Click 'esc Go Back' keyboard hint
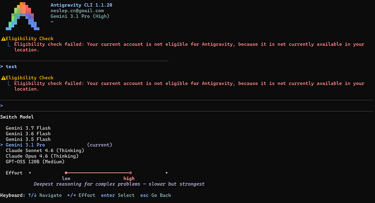Image resolution: width=375 pixels, height=203 pixels. click(x=155, y=195)
